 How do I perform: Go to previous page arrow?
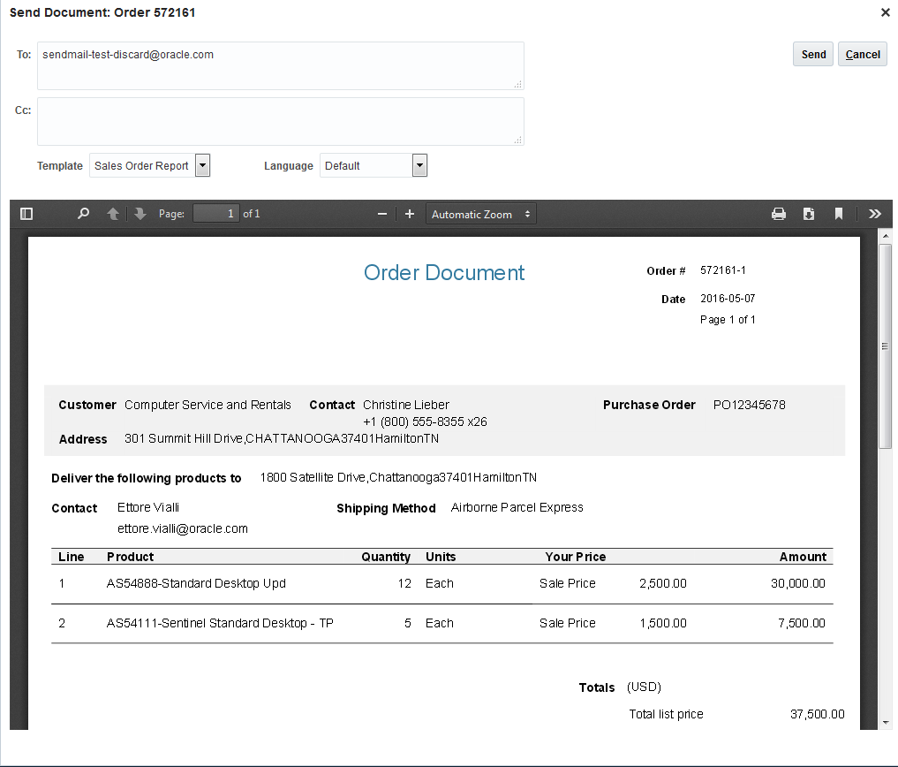click(113, 214)
